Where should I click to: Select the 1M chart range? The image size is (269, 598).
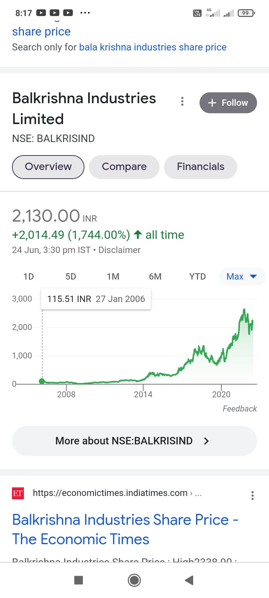(113, 277)
